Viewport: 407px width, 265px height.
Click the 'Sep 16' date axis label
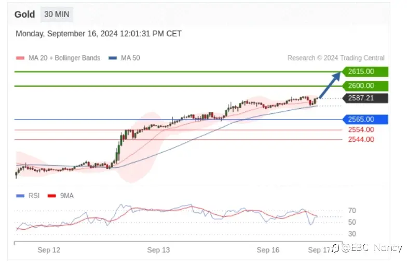pyautogui.click(x=268, y=250)
